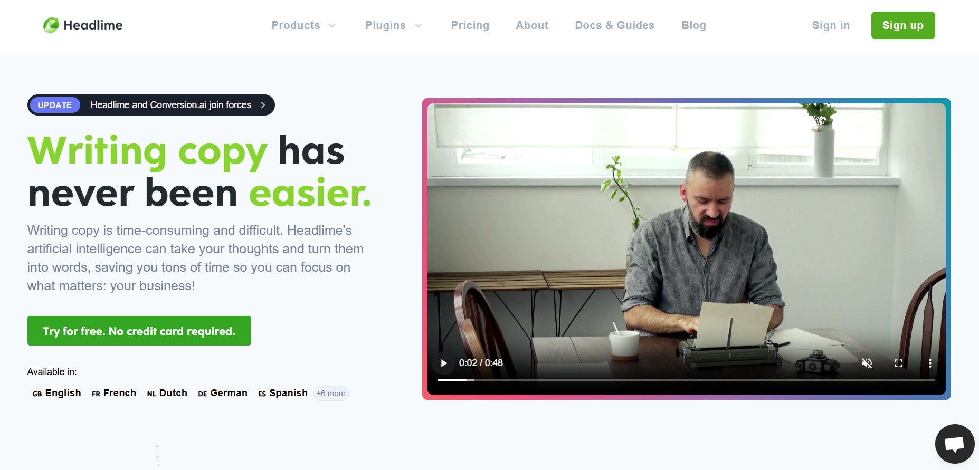Open the Pricing page
Image resolution: width=979 pixels, height=470 pixels.
(470, 25)
